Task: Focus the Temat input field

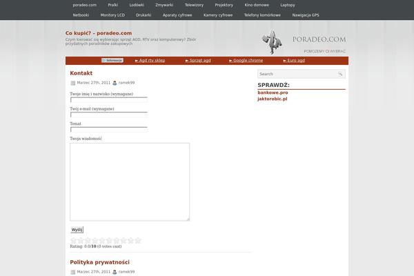Action: pos(109,130)
